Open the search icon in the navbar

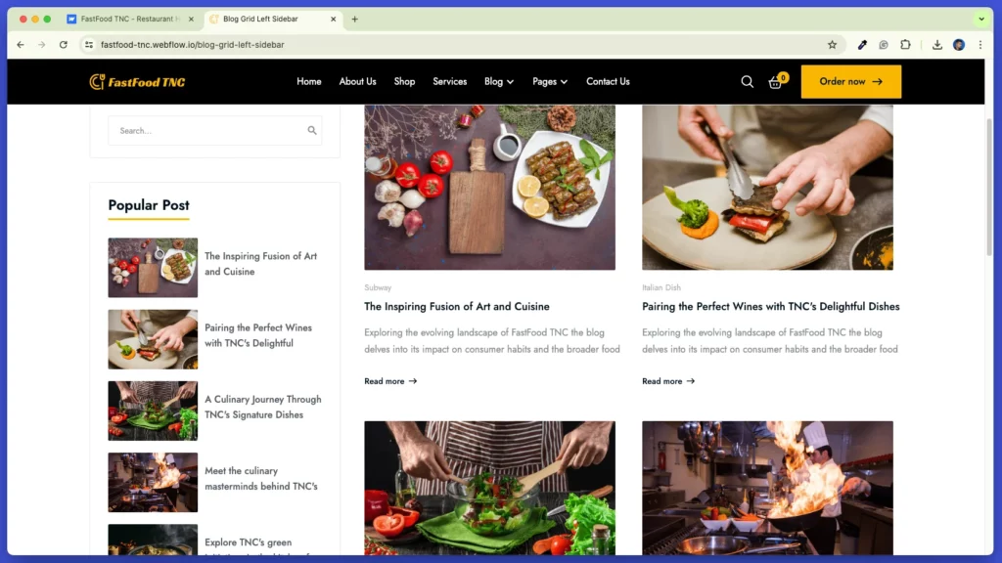(x=747, y=82)
